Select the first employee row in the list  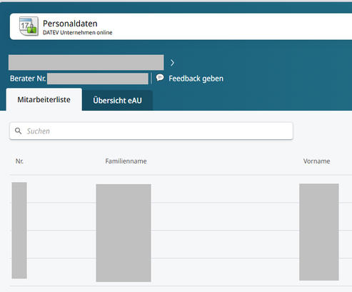[181, 189]
